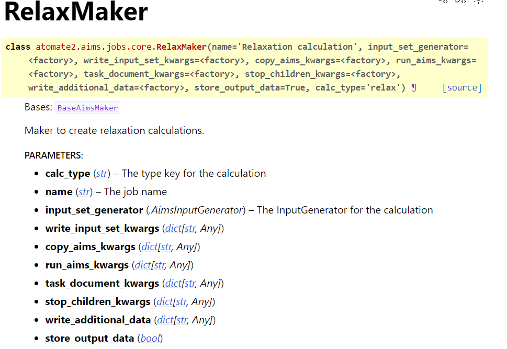Follow the BaseAimsMaker base class link

pyautogui.click(x=88, y=108)
